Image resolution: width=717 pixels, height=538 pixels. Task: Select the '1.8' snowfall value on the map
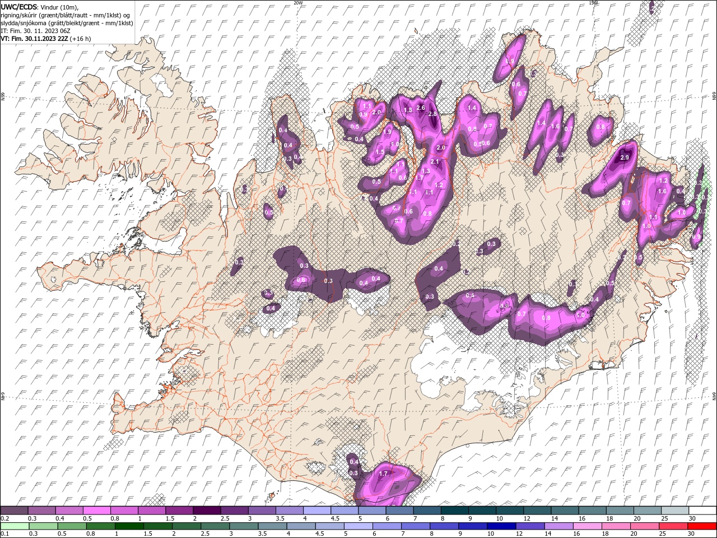(x=408, y=110)
